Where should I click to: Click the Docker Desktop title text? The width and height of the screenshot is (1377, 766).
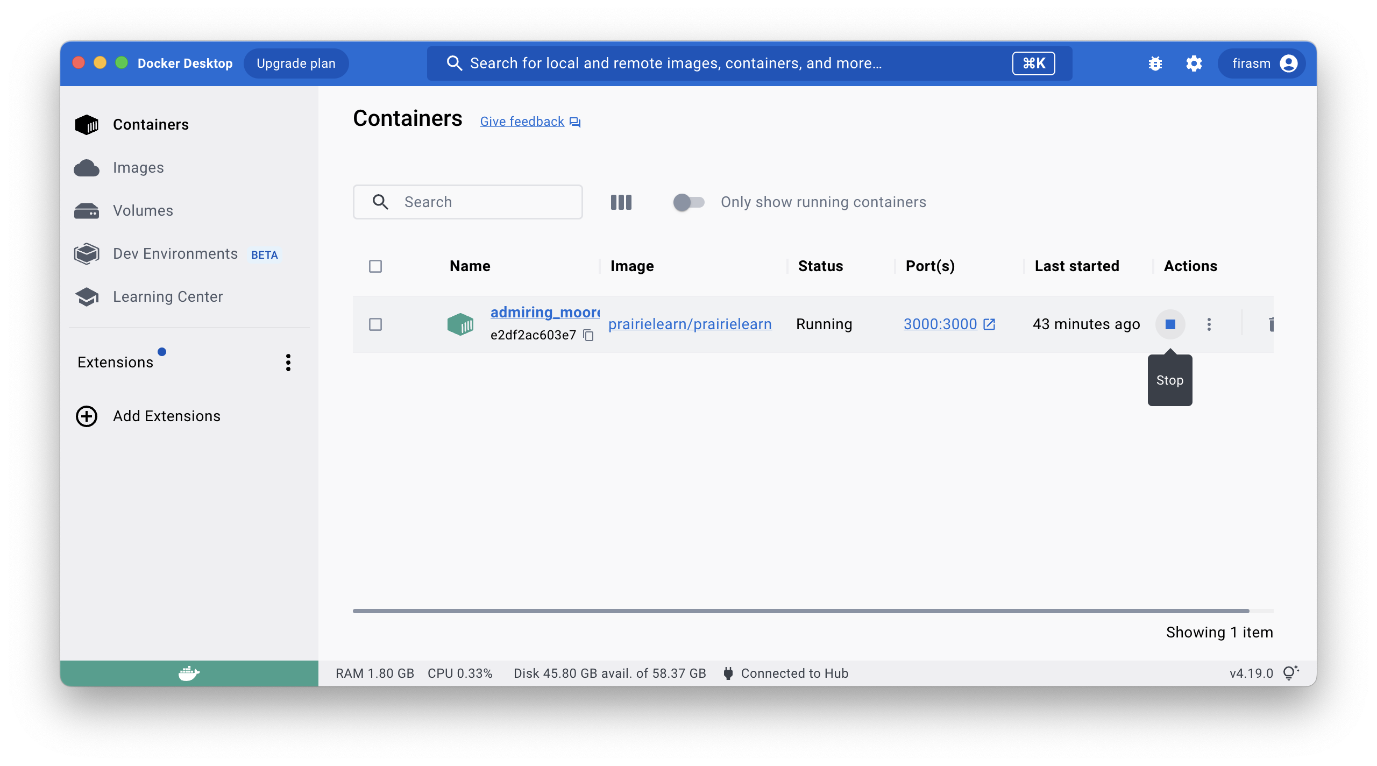tap(185, 63)
